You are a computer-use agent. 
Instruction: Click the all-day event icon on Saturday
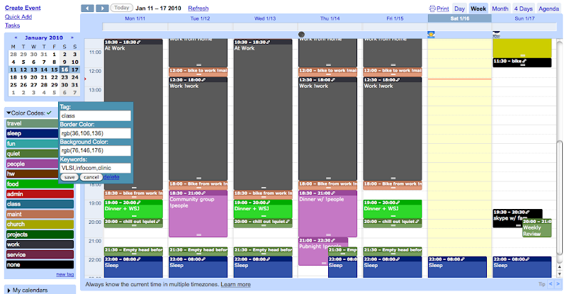click(431, 34)
